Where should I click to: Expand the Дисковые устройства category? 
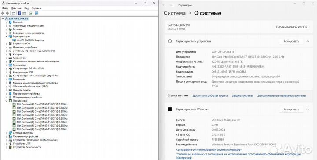coord(7,47)
